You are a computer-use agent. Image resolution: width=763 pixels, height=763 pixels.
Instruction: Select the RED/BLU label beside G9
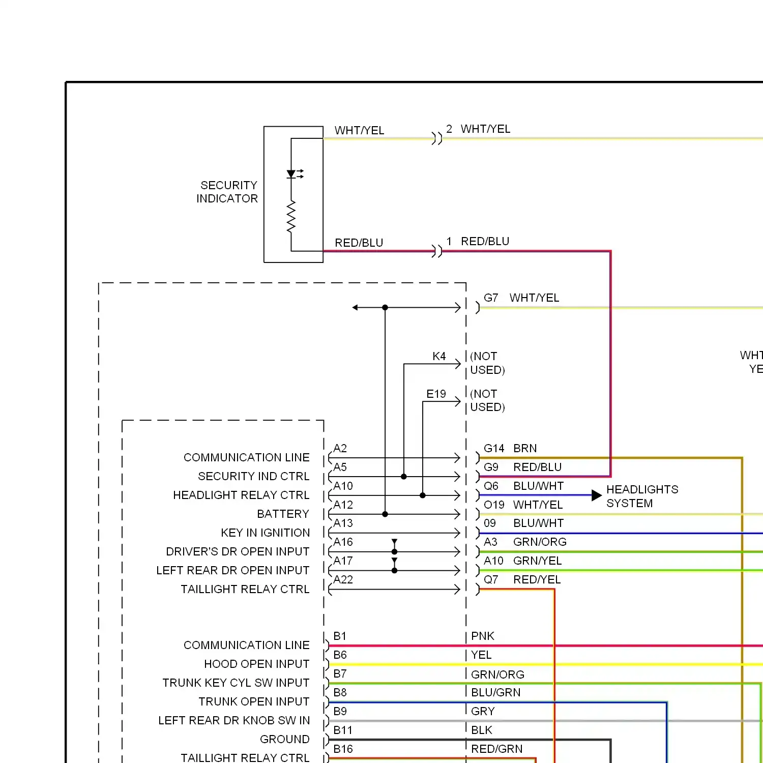pos(537,467)
